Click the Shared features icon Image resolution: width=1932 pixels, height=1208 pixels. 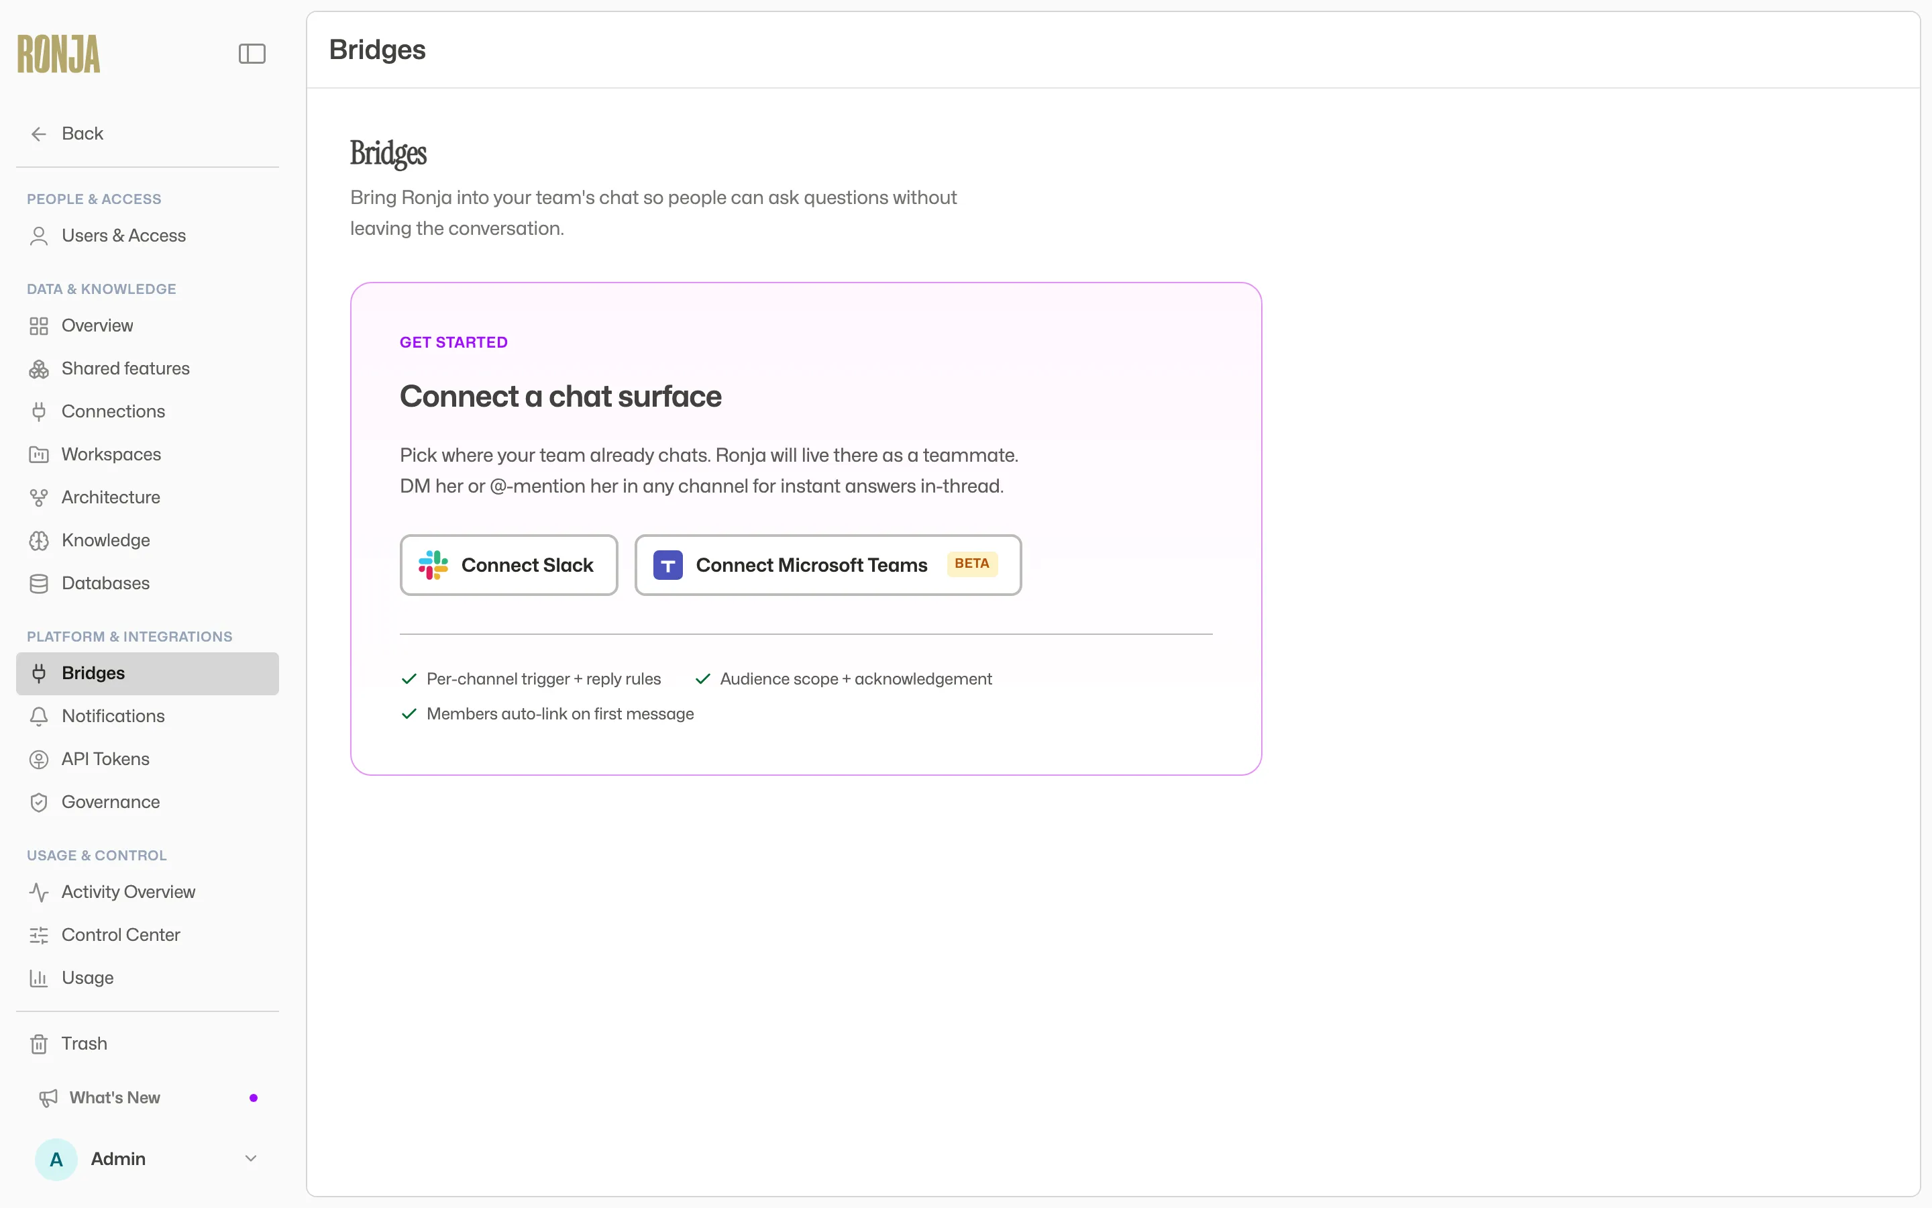(x=38, y=369)
